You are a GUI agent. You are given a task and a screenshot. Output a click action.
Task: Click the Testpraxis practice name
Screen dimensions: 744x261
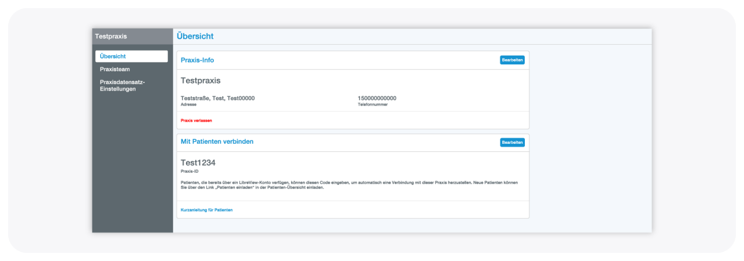(x=201, y=81)
